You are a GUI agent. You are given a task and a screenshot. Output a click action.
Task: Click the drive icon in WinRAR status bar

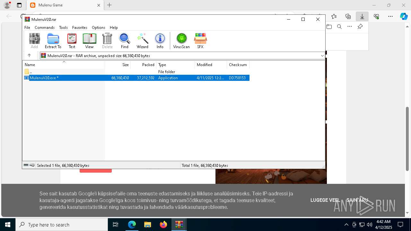point(26,165)
